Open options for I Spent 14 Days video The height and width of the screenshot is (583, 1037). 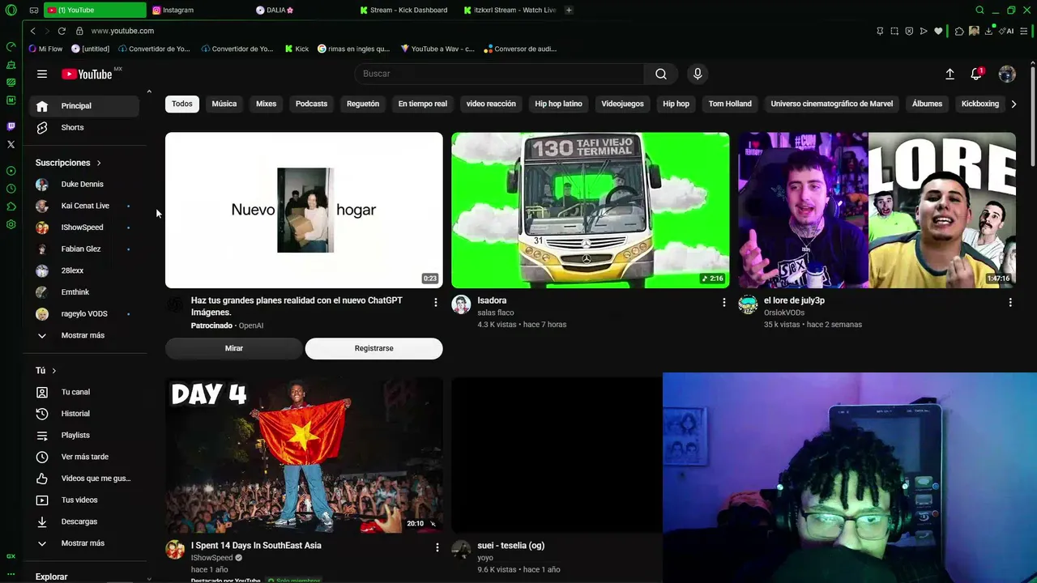[x=437, y=547]
